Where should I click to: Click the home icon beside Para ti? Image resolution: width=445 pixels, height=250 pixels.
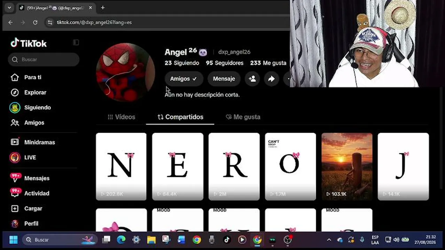click(x=15, y=77)
